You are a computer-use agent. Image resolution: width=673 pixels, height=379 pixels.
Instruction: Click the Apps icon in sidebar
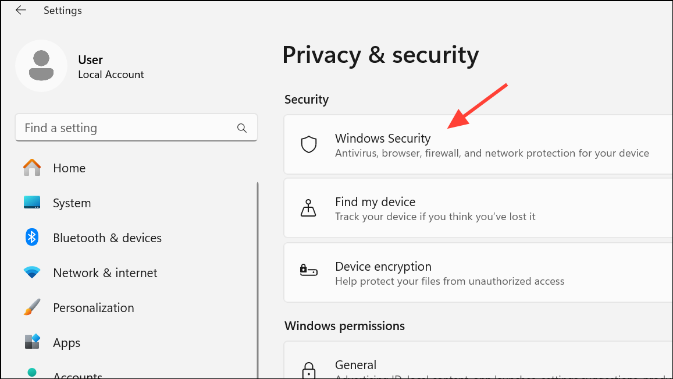32,342
